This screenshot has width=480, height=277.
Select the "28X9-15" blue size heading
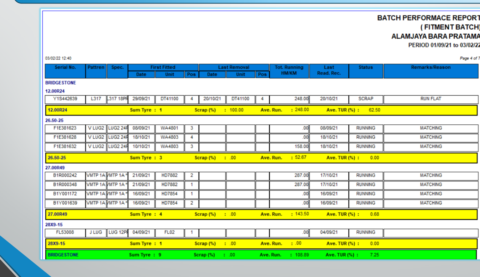pyautogui.click(x=54, y=225)
